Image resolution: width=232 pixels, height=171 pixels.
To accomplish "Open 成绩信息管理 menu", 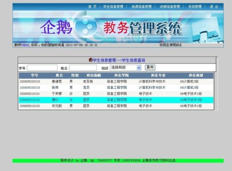I will click(170, 7).
